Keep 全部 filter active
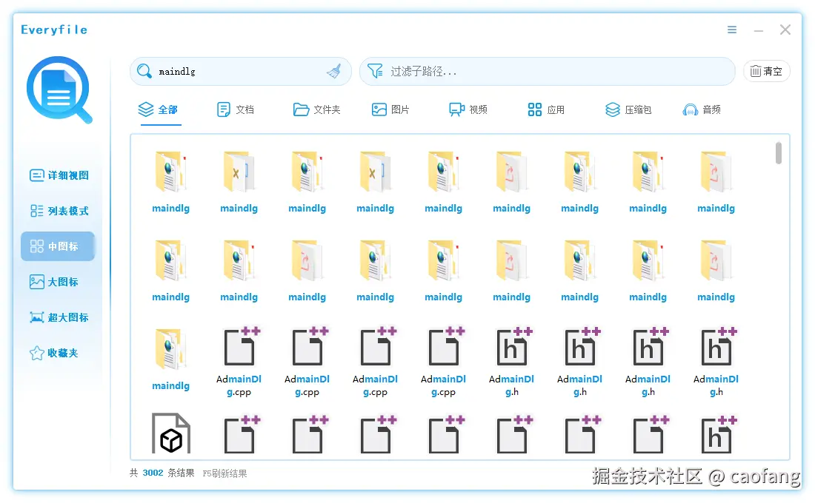Screen dimensions: 815x503 point(162,109)
